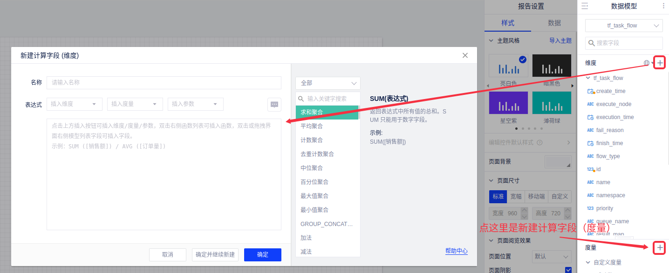Open the 插入维度 dropdown
Image resolution: width=669 pixels, height=273 pixels.
pos(75,104)
